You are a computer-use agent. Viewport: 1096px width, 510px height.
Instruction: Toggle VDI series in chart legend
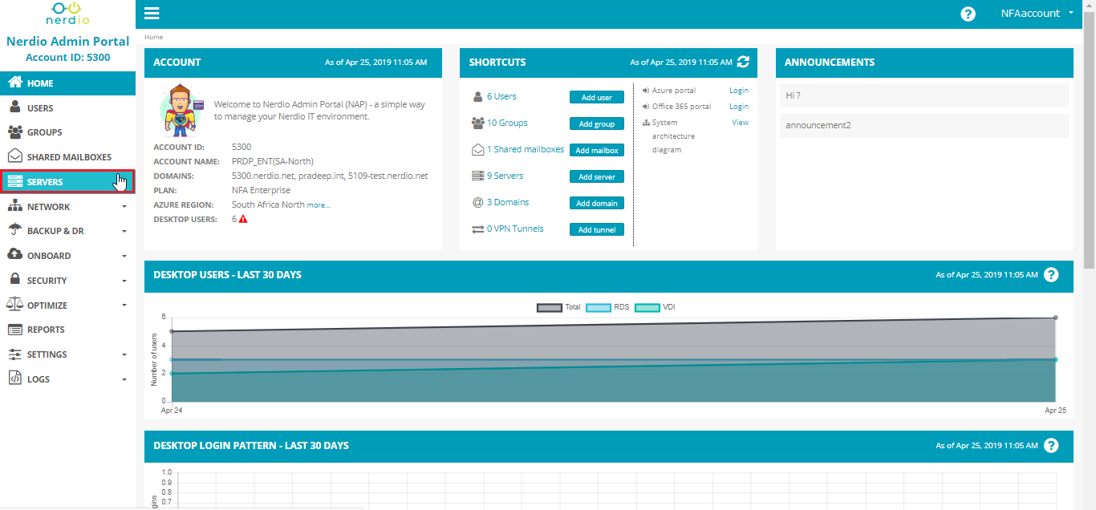click(x=656, y=307)
